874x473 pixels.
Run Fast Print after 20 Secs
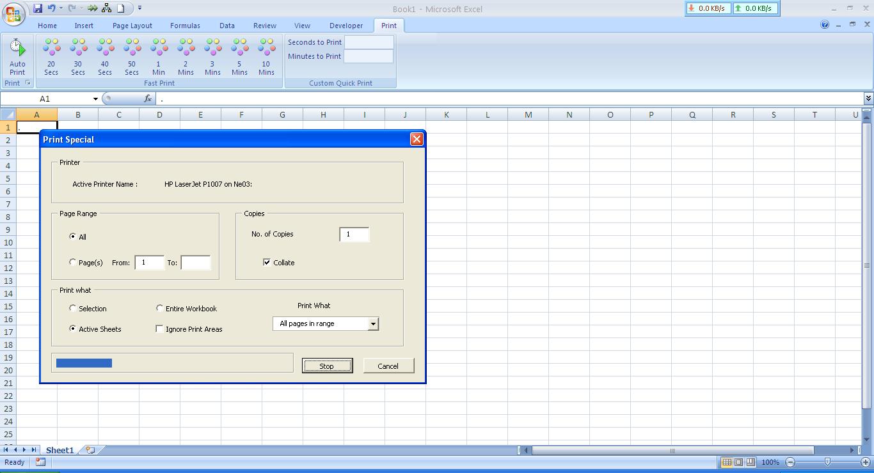[x=51, y=58]
